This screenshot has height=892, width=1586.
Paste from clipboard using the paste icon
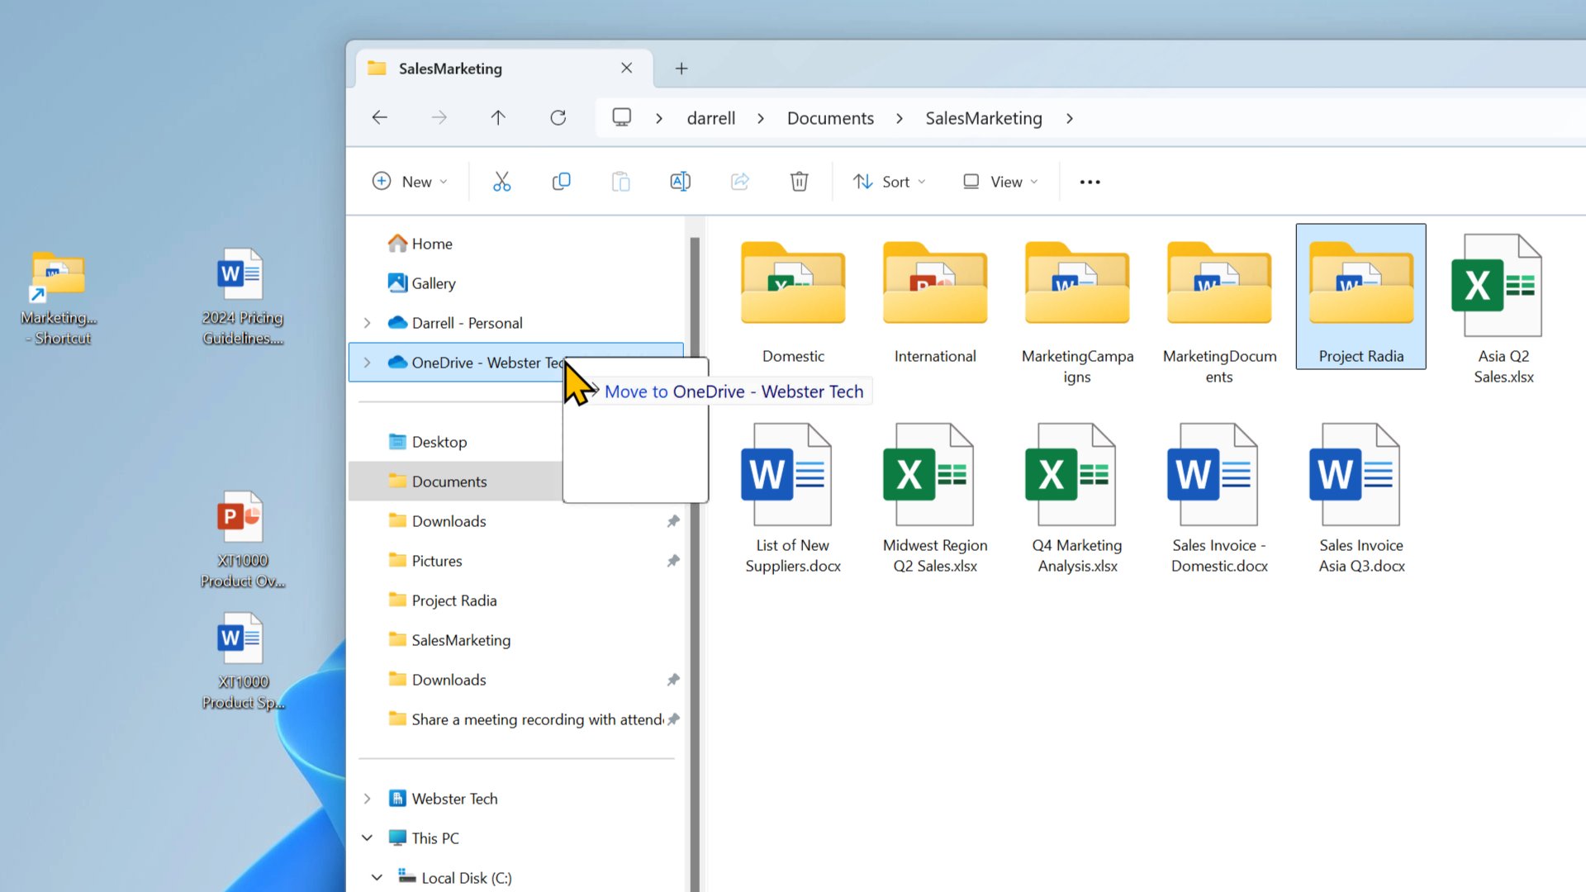click(x=620, y=181)
